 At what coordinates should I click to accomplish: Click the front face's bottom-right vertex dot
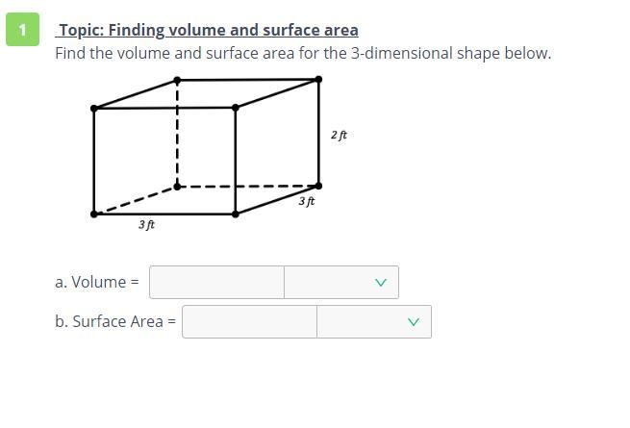[x=236, y=214]
